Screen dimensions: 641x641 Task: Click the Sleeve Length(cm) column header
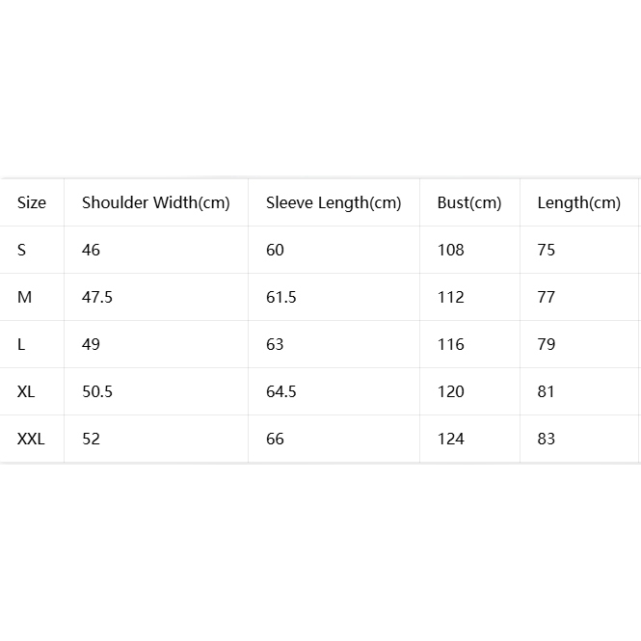334,202
